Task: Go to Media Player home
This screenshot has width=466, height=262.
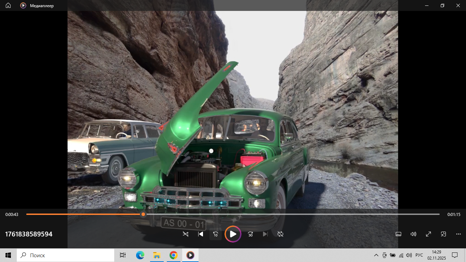Action: (x=8, y=5)
